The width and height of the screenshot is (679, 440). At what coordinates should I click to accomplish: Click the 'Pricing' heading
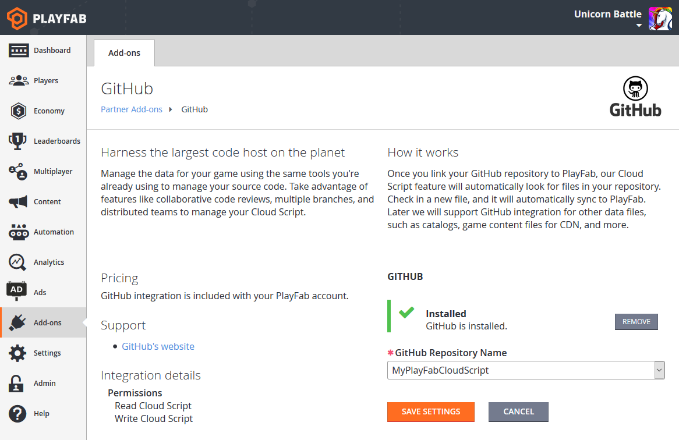pos(119,278)
